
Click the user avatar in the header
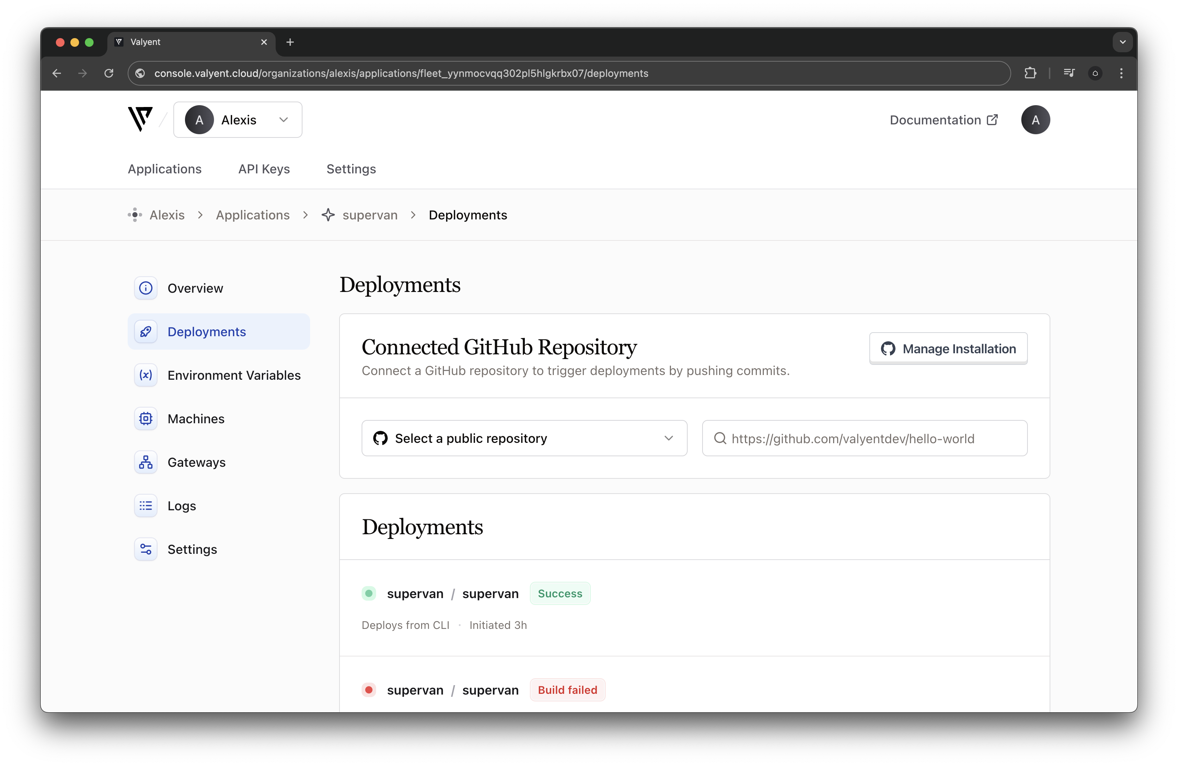(x=1035, y=120)
